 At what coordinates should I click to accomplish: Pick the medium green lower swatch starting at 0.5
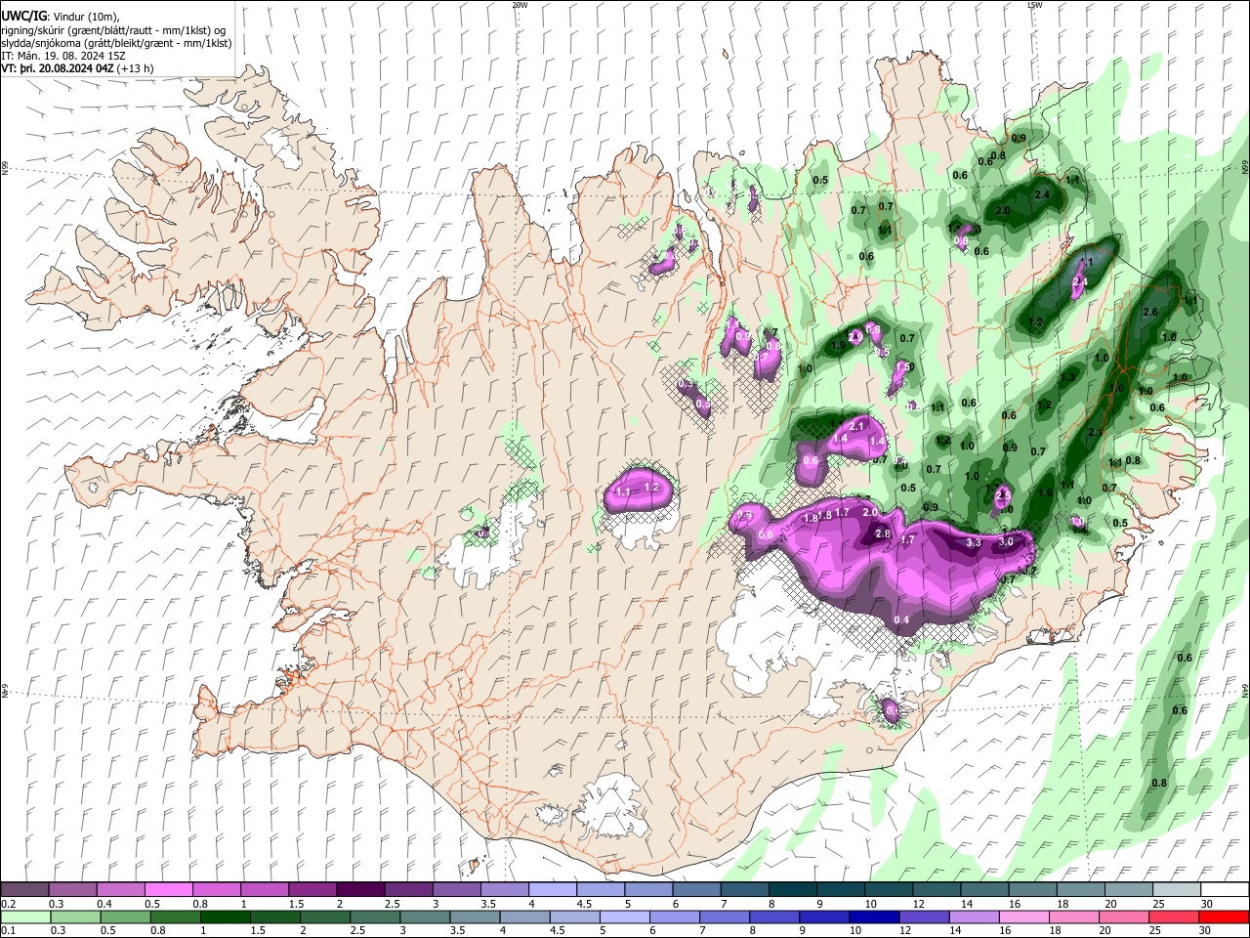tap(125, 917)
